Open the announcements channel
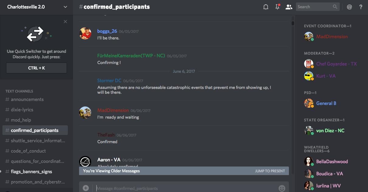This screenshot has height=192, width=368. tap(27, 99)
